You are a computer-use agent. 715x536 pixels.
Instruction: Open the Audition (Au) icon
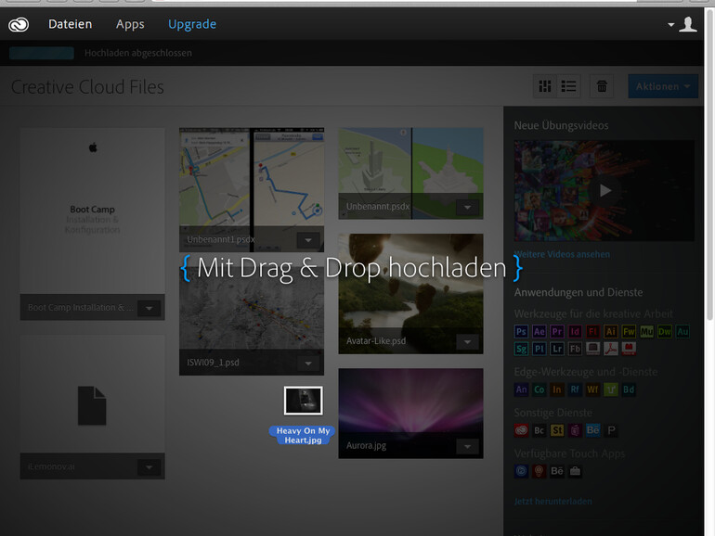[682, 332]
